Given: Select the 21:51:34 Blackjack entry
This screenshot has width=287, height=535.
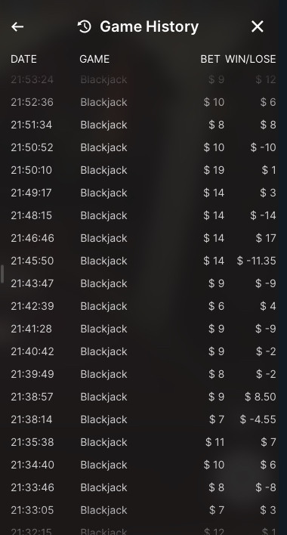Looking at the screenshot, I should (x=143, y=125).
